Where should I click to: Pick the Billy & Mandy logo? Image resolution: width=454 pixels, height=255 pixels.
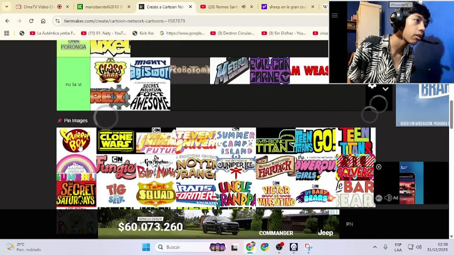(156, 167)
